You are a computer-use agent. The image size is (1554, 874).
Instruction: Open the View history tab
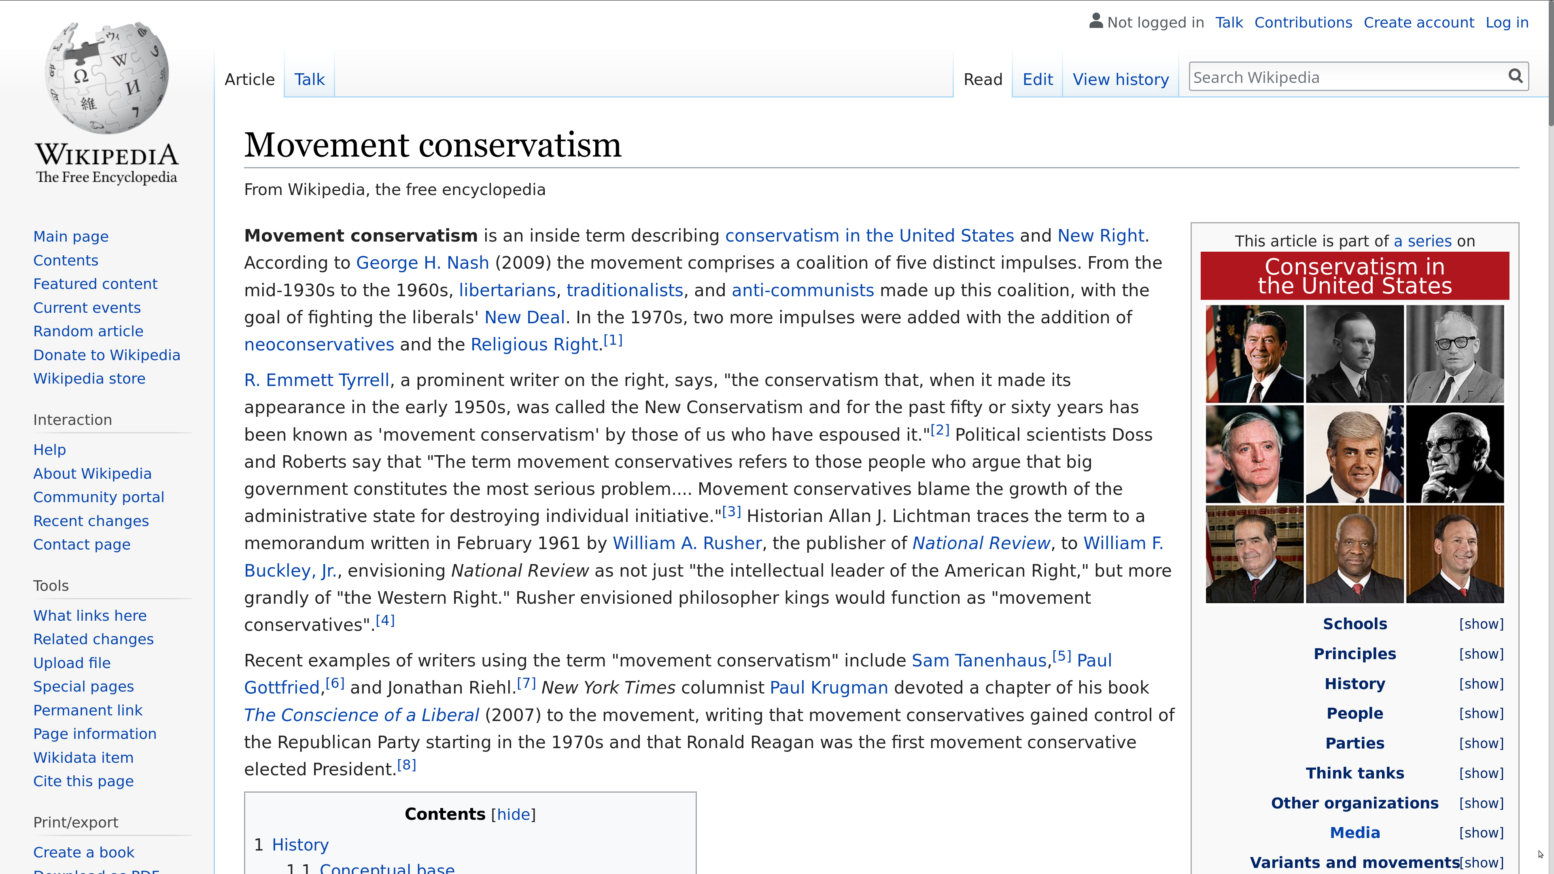point(1120,80)
